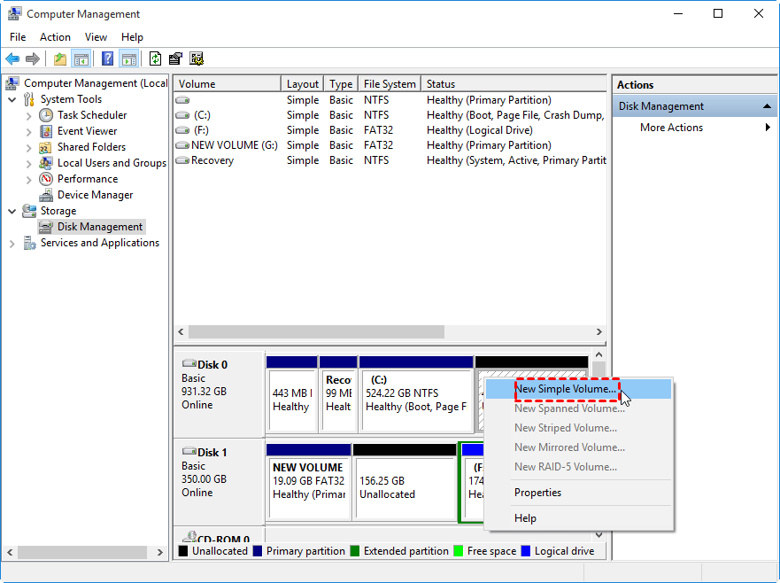Click the Device Manager icon
This screenshot has height=583, width=780.
click(x=46, y=195)
